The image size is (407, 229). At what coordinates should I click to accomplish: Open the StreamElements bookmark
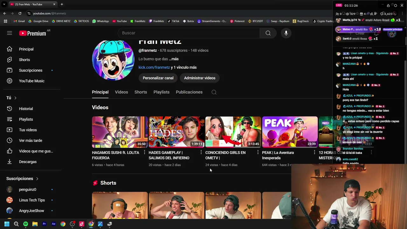pyautogui.click(x=212, y=21)
